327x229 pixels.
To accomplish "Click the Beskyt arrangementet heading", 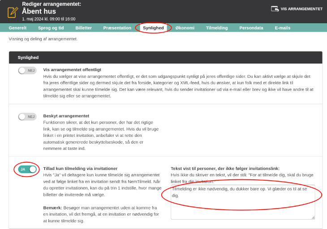I will pyautogui.click(x=66, y=116).
